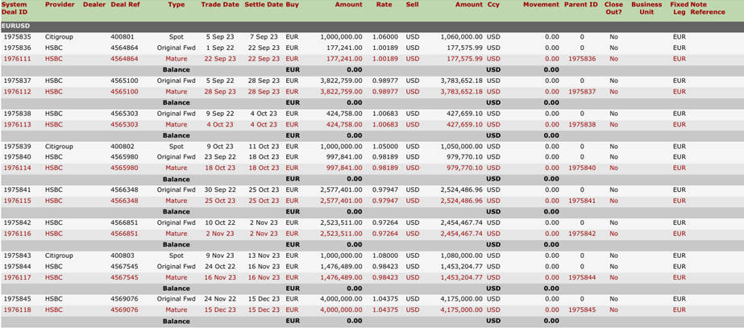
Task: Click the Deal Ref column header
Action: pyautogui.click(x=124, y=5)
